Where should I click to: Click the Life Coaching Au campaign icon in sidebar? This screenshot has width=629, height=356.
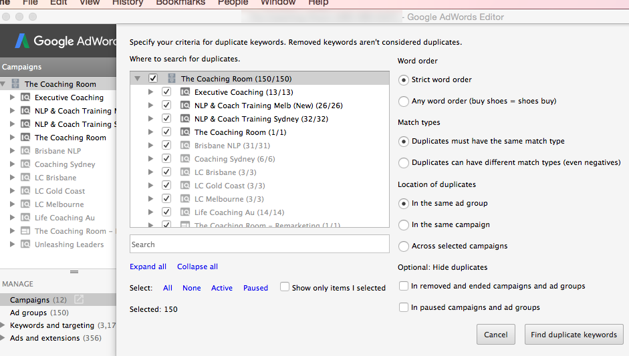pos(25,217)
